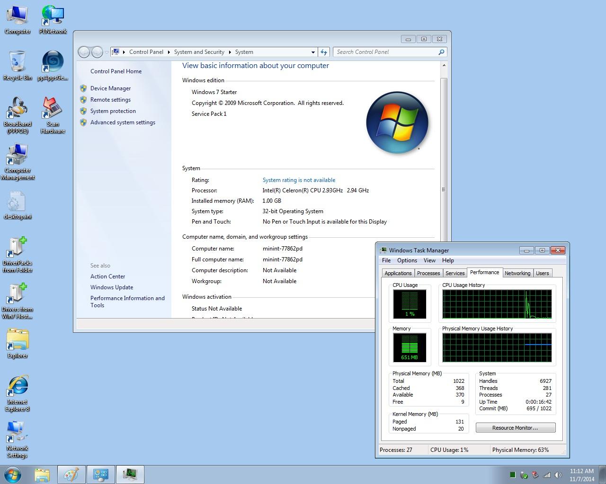Click the Refresh button beside address bar
606x484 pixels.
pyautogui.click(x=324, y=52)
